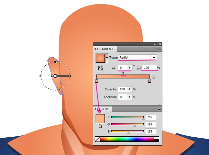209x155 pixels.
Task: Click the R value field 255
Action: [151, 117]
